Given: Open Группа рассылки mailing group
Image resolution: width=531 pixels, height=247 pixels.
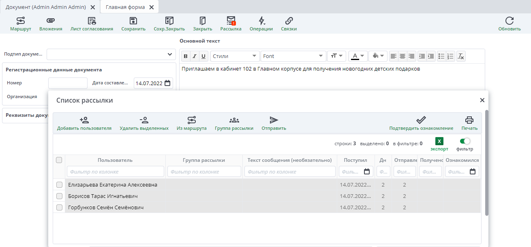Looking at the screenshot, I should pyautogui.click(x=234, y=123).
